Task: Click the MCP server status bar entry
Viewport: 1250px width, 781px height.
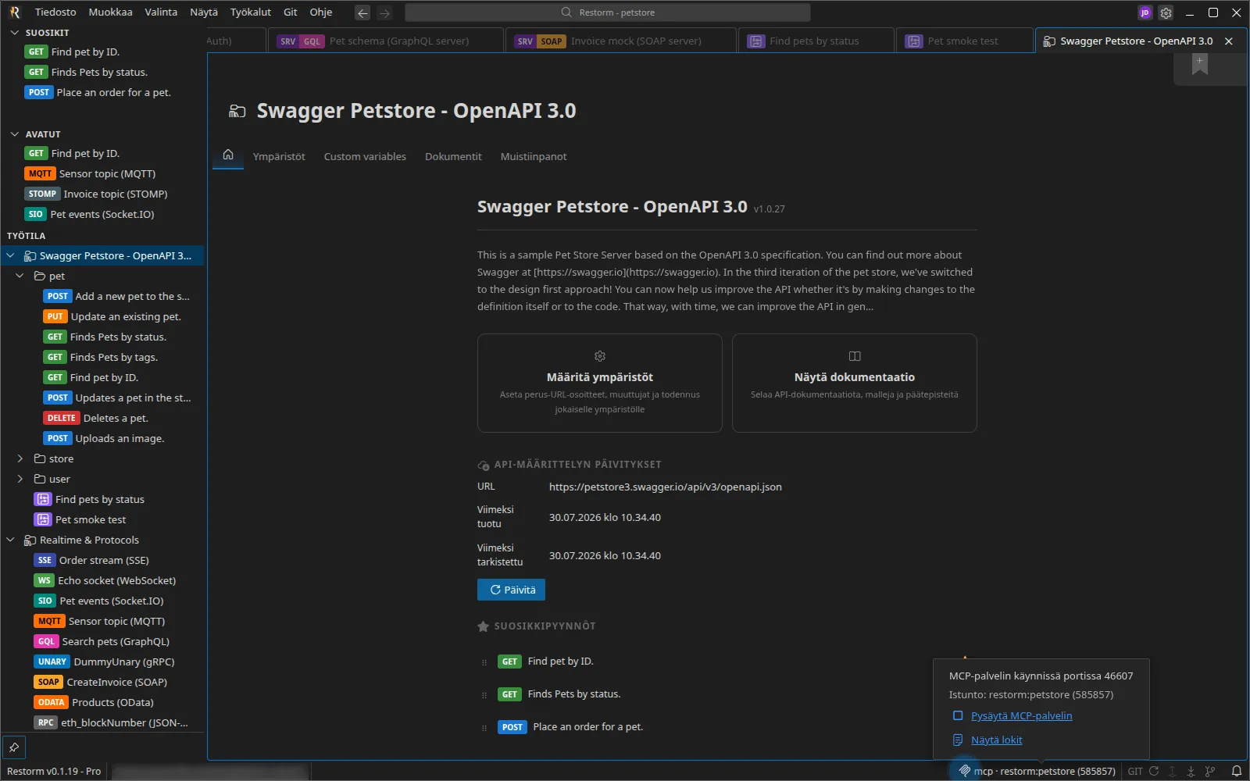Action: pos(1037,771)
